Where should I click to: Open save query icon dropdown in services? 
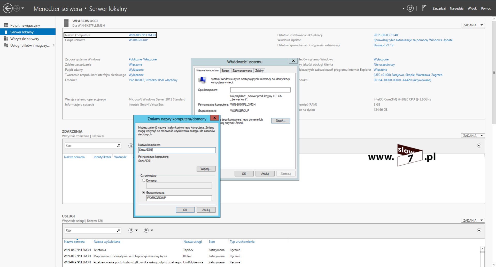[x=146, y=230]
